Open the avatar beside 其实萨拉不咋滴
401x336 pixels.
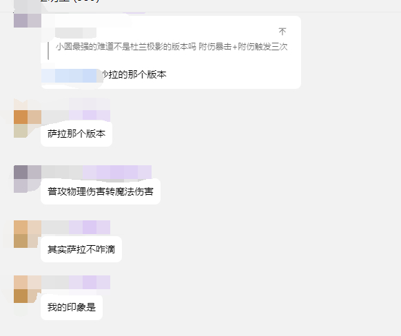pos(28,234)
